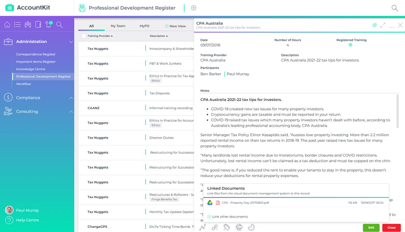Click the duplicate record icon

pos(374,25)
